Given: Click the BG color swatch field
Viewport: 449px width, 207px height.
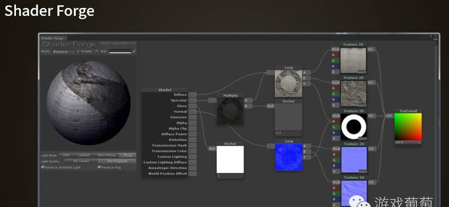Looking at the screenshot, I should 120,51.
